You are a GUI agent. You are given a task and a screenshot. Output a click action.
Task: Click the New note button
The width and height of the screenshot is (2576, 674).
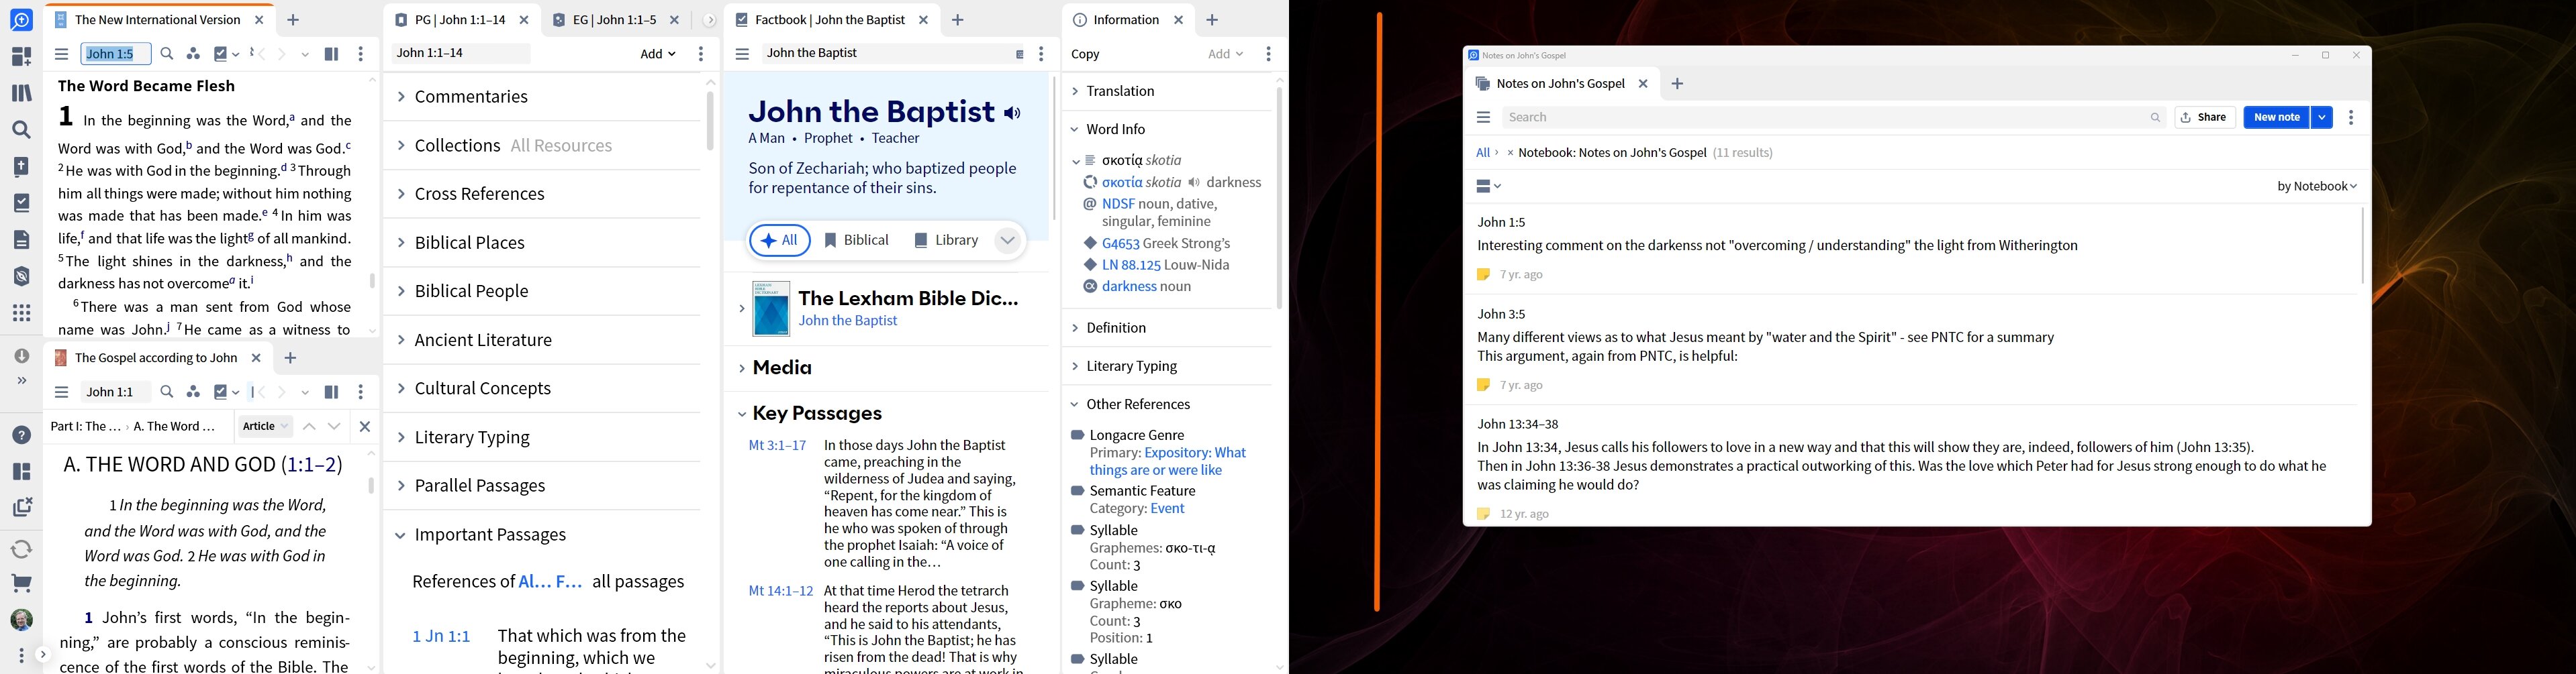coord(2276,118)
